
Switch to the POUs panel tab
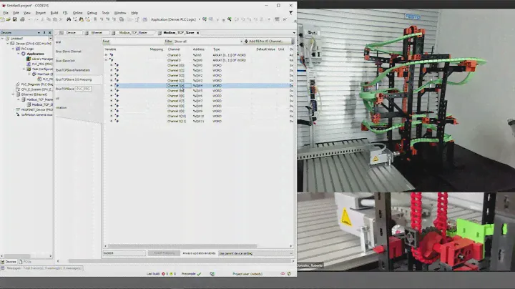coord(27,262)
